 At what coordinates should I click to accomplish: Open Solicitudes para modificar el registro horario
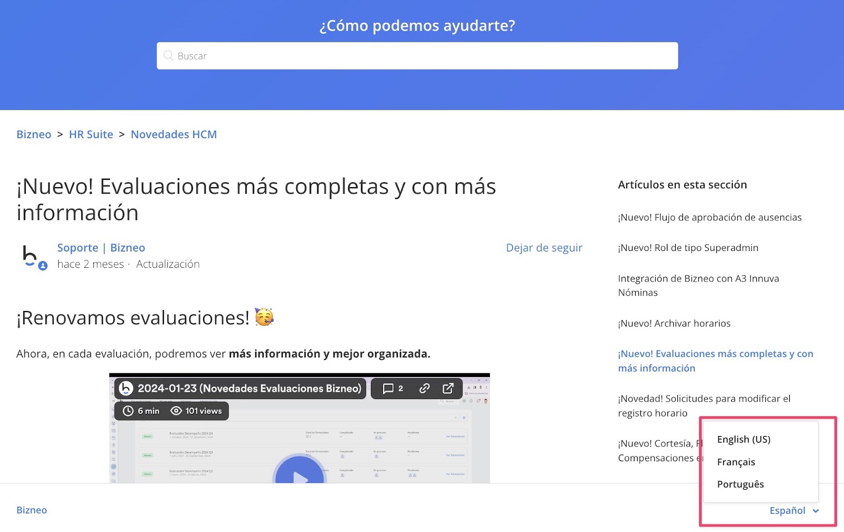(704, 405)
